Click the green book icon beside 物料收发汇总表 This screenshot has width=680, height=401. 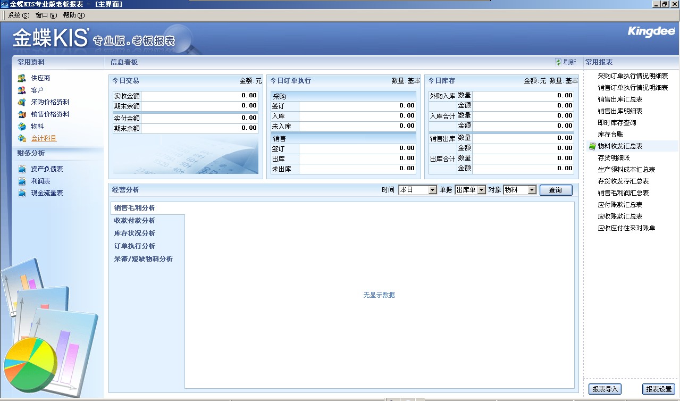(592, 146)
